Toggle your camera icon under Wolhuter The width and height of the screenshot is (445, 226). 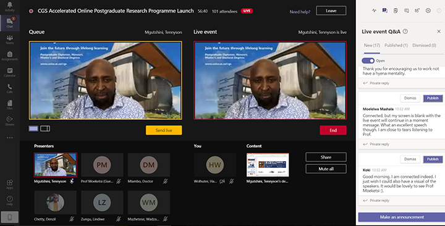tap(222, 181)
